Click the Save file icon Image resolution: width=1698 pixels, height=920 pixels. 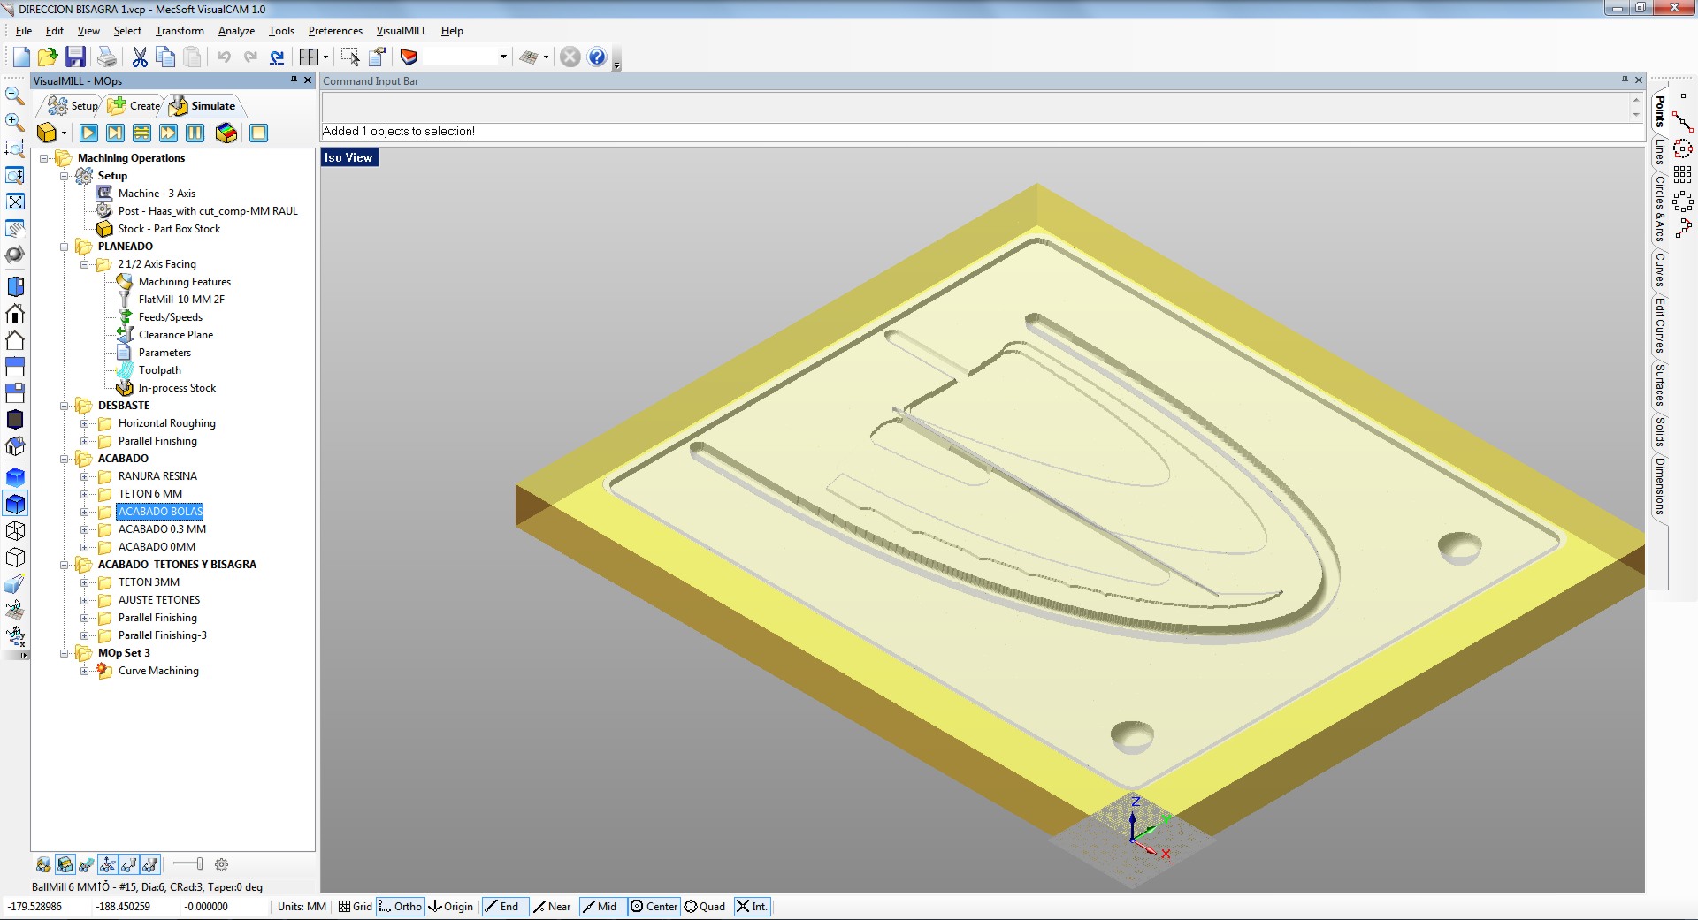coord(76,57)
